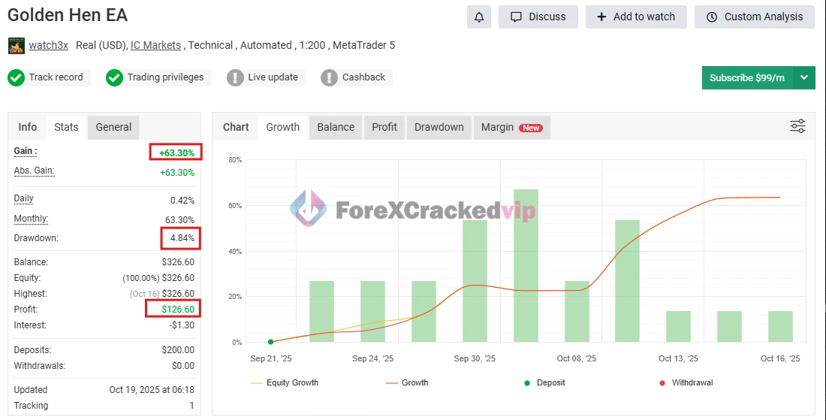
Task: Open the General stats tab
Action: (x=113, y=127)
